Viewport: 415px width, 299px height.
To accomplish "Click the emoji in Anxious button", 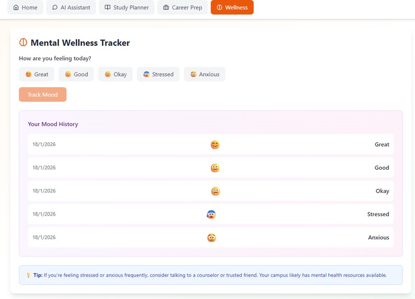I will coord(194,74).
